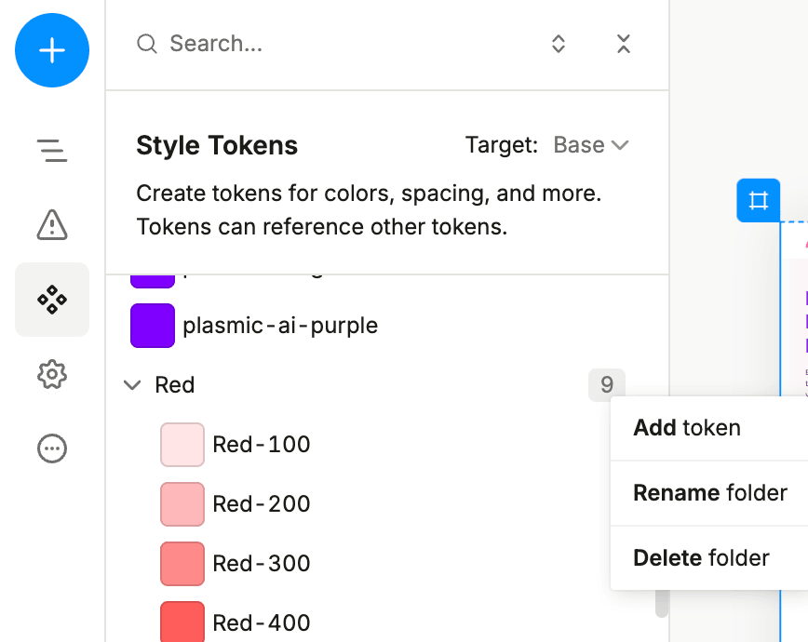Click the search magnifier icon
The image size is (808, 642).
click(147, 44)
